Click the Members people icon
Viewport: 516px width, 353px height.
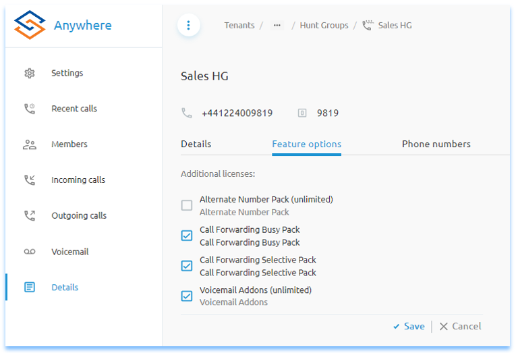pos(30,144)
